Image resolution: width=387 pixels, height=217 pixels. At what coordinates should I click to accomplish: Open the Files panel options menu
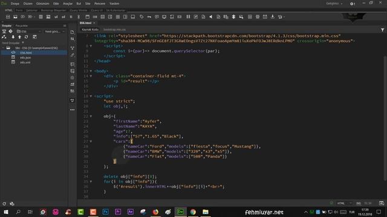tap(65, 25)
